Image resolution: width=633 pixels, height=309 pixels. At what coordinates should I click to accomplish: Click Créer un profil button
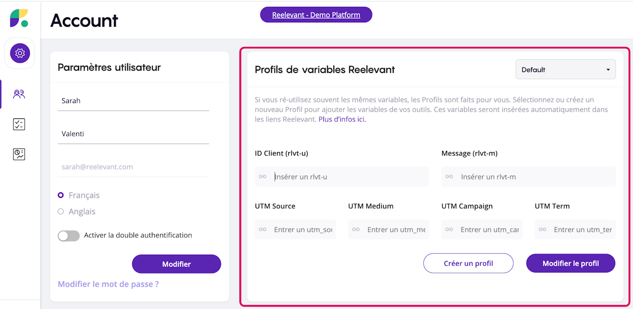click(x=468, y=264)
